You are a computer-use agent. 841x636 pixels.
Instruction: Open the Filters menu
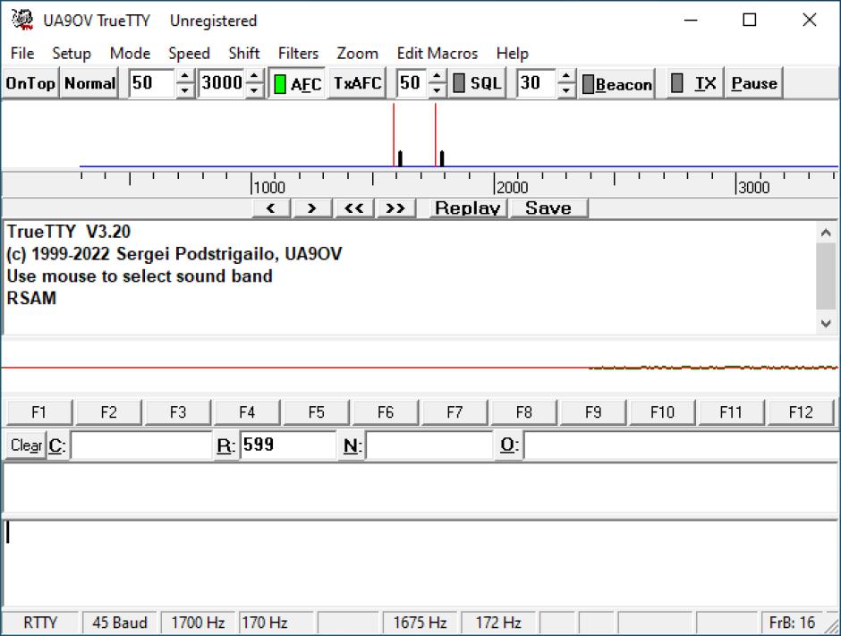click(x=298, y=53)
